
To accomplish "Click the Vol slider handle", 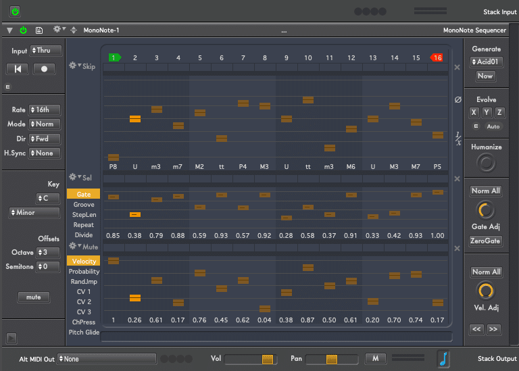I will click(268, 359).
